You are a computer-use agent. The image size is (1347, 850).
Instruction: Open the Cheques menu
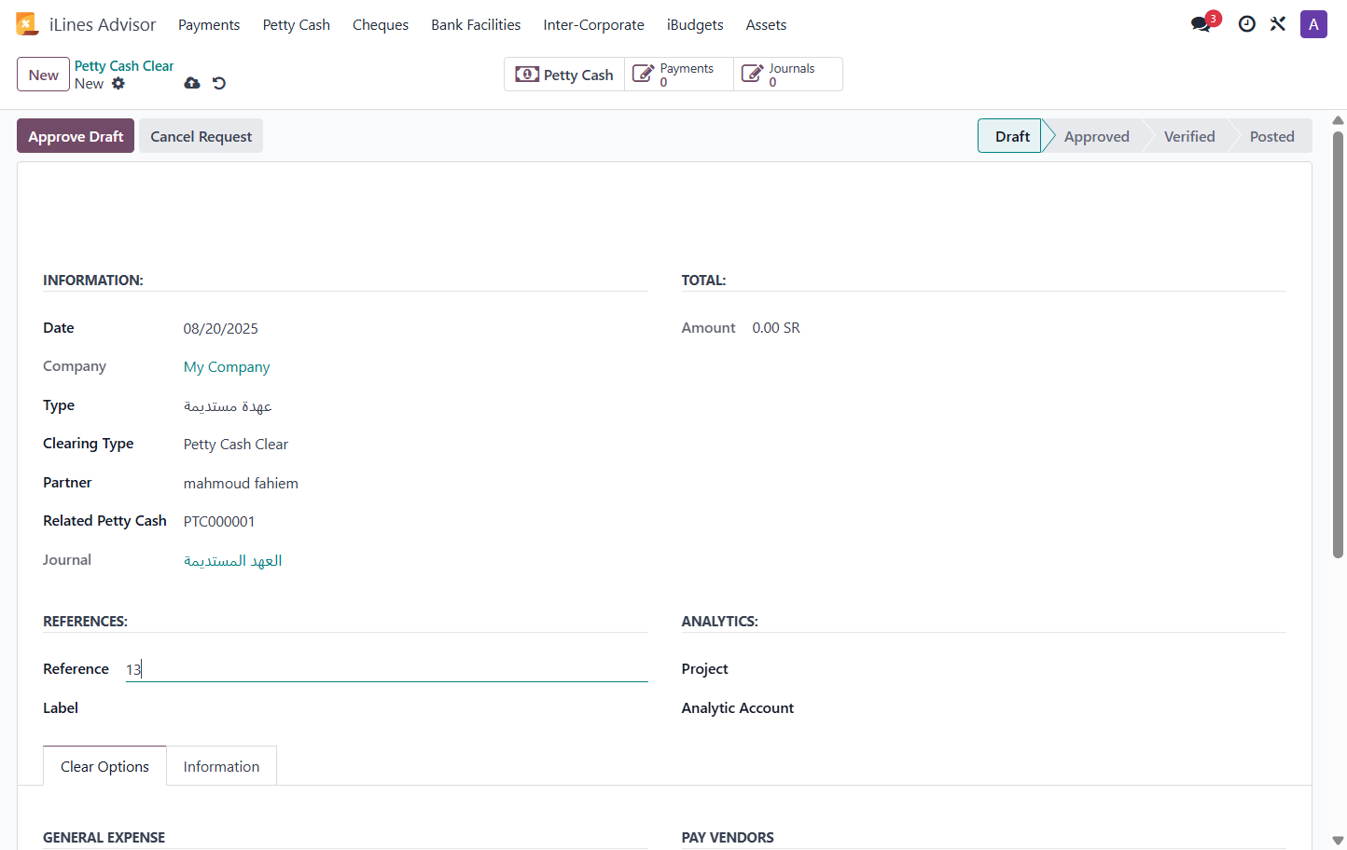coord(381,25)
